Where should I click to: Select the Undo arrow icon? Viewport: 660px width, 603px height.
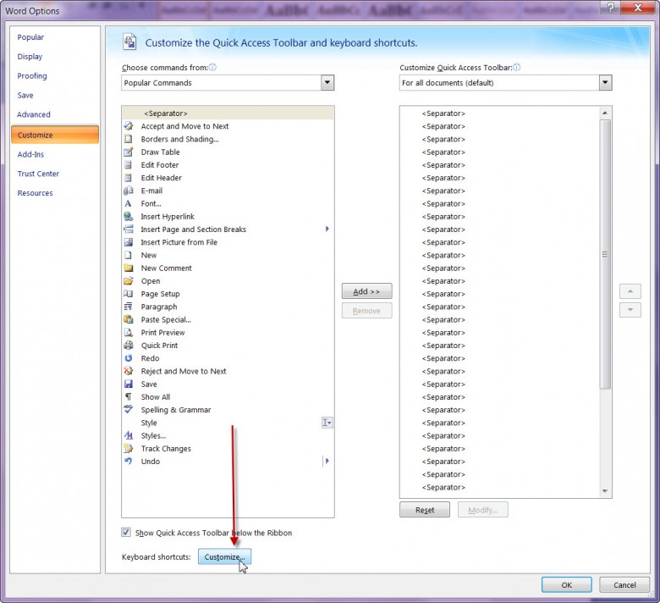click(x=129, y=462)
